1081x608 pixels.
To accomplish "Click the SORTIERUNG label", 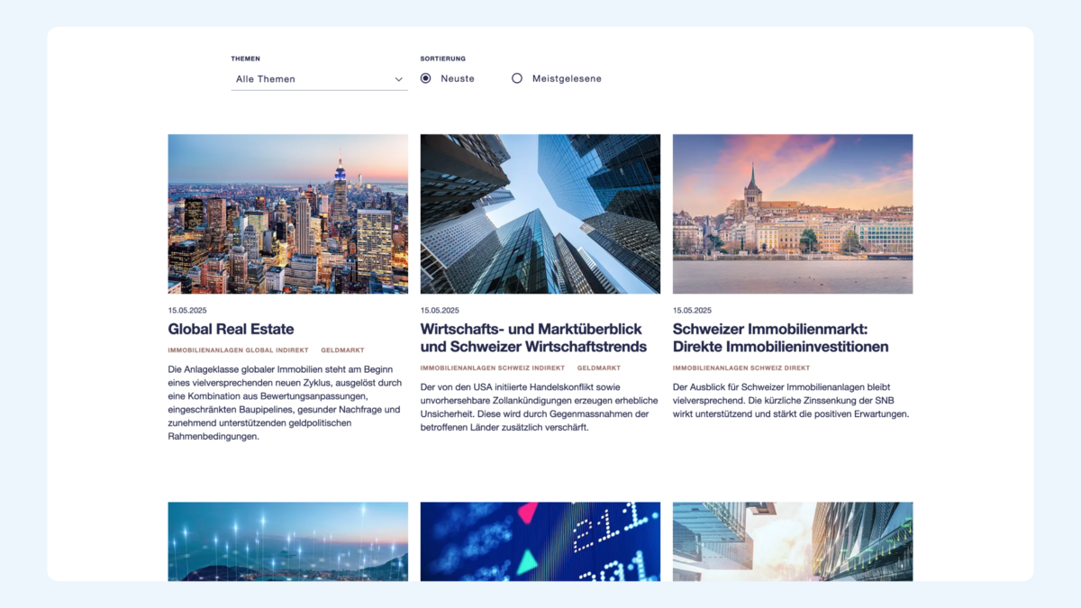I will tap(443, 59).
